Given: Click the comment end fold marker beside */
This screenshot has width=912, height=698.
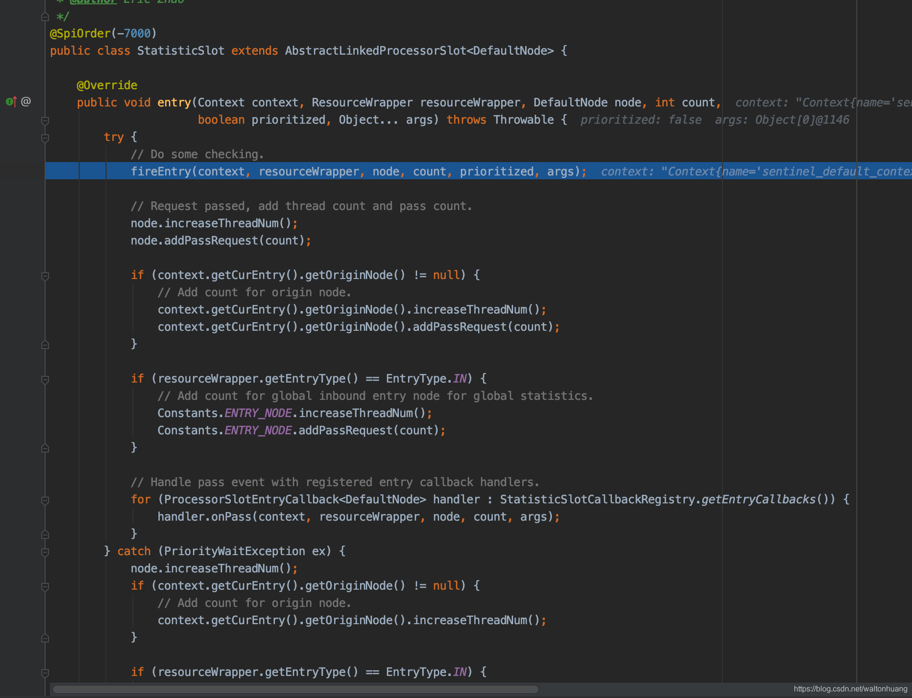Looking at the screenshot, I should 45,17.
